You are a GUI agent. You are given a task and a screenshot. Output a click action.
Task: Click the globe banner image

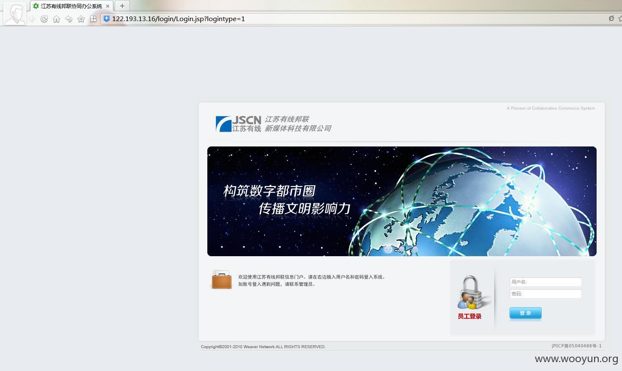pos(402,201)
